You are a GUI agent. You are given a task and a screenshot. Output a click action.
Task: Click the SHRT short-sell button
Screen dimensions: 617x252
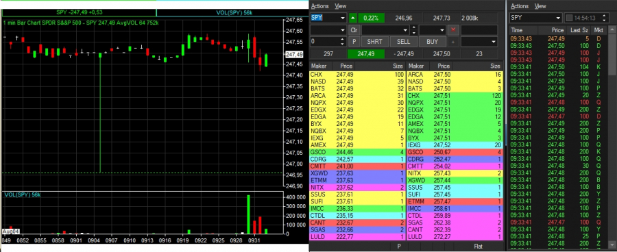(x=374, y=42)
